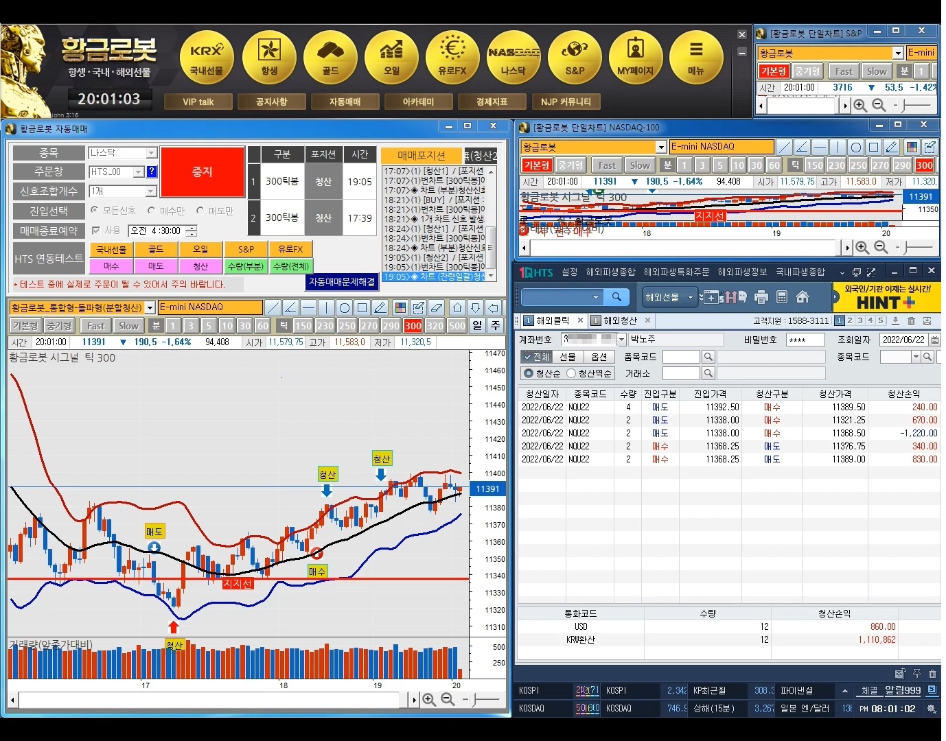The height and width of the screenshot is (741, 946).
Task: Open 설정 menu in 1QHTS
Action: tap(570, 272)
